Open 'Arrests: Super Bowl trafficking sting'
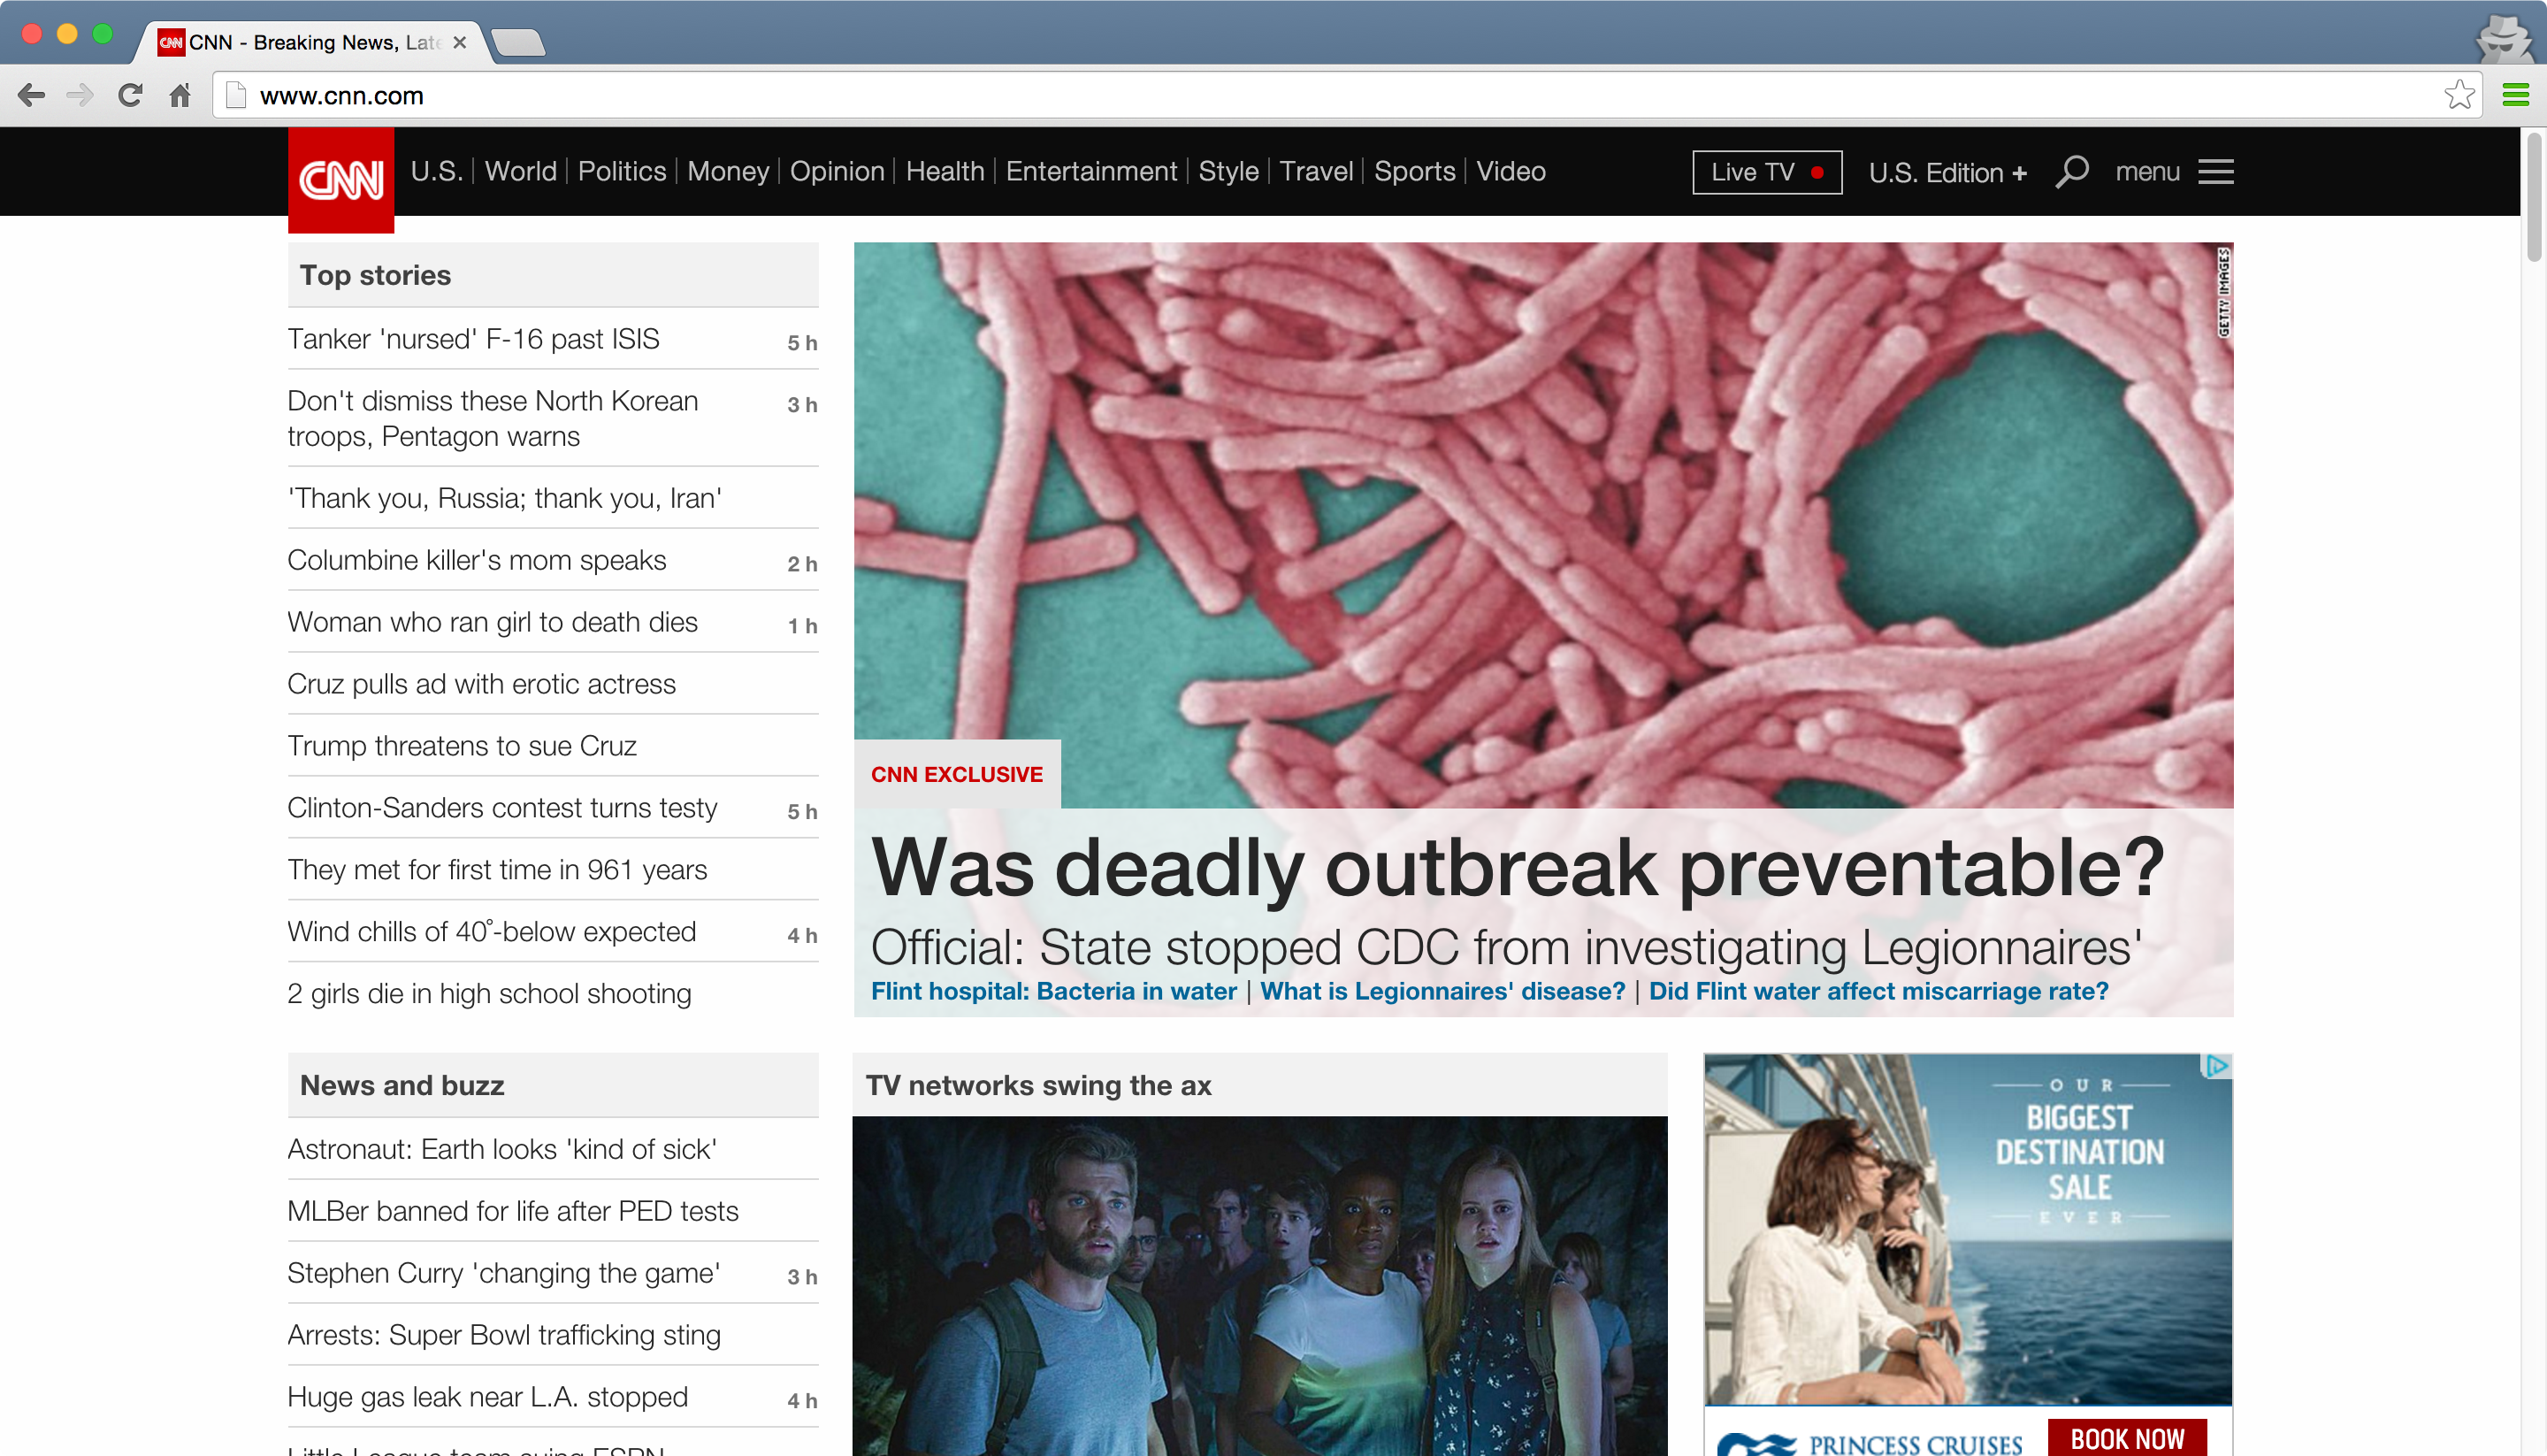 click(x=504, y=1336)
